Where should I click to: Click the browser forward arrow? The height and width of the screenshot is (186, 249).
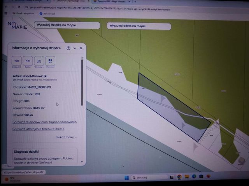(x=13, y=7)
